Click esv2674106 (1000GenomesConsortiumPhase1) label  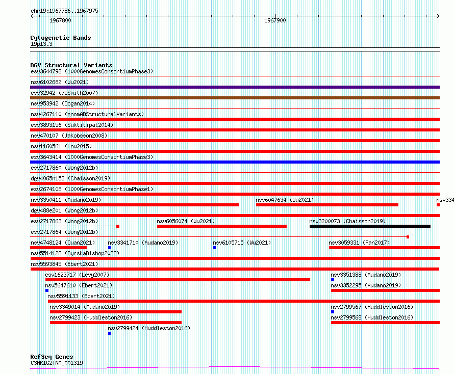[92, 189]
